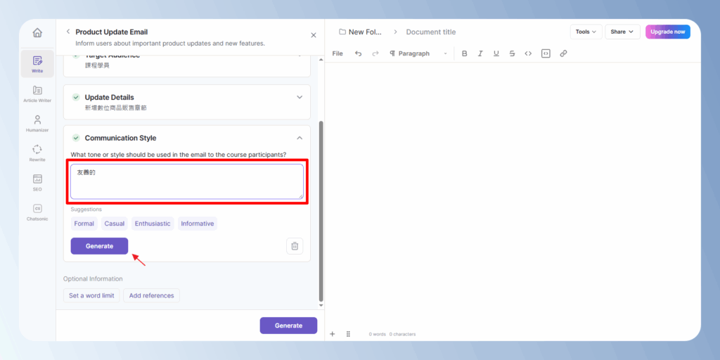
Task: Click the tone text input field
Action: pos(187,181)
